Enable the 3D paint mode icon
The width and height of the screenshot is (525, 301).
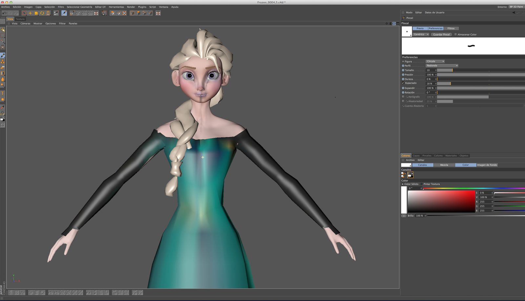coord(64,13)
